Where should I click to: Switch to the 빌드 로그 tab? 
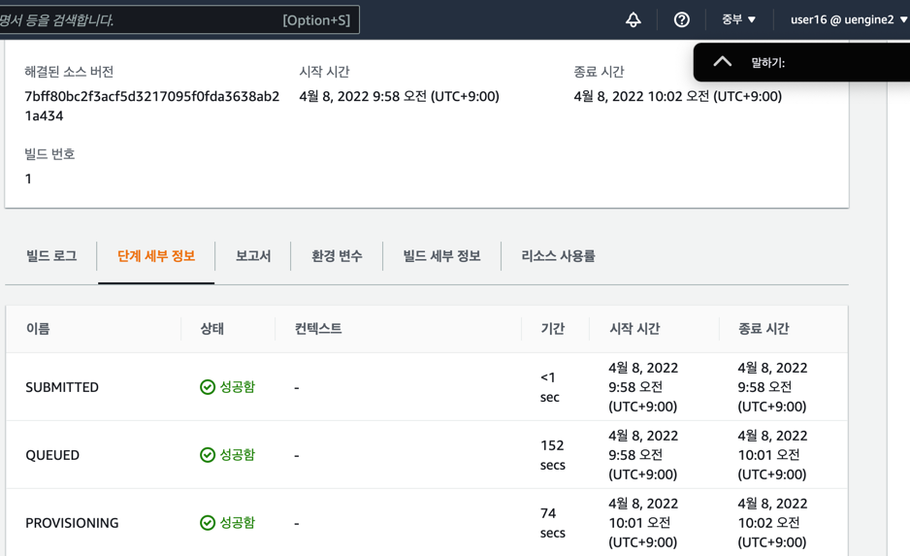[x=51, y=256]
